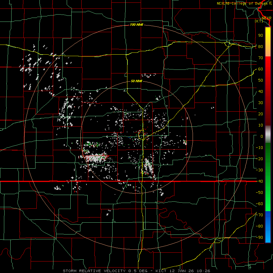
Task: Click the '-70' scale label
Action: coord(259,215)
